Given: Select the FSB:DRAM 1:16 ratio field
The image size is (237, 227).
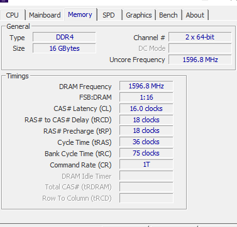Looking at the screenshot, I should [146, 97].
